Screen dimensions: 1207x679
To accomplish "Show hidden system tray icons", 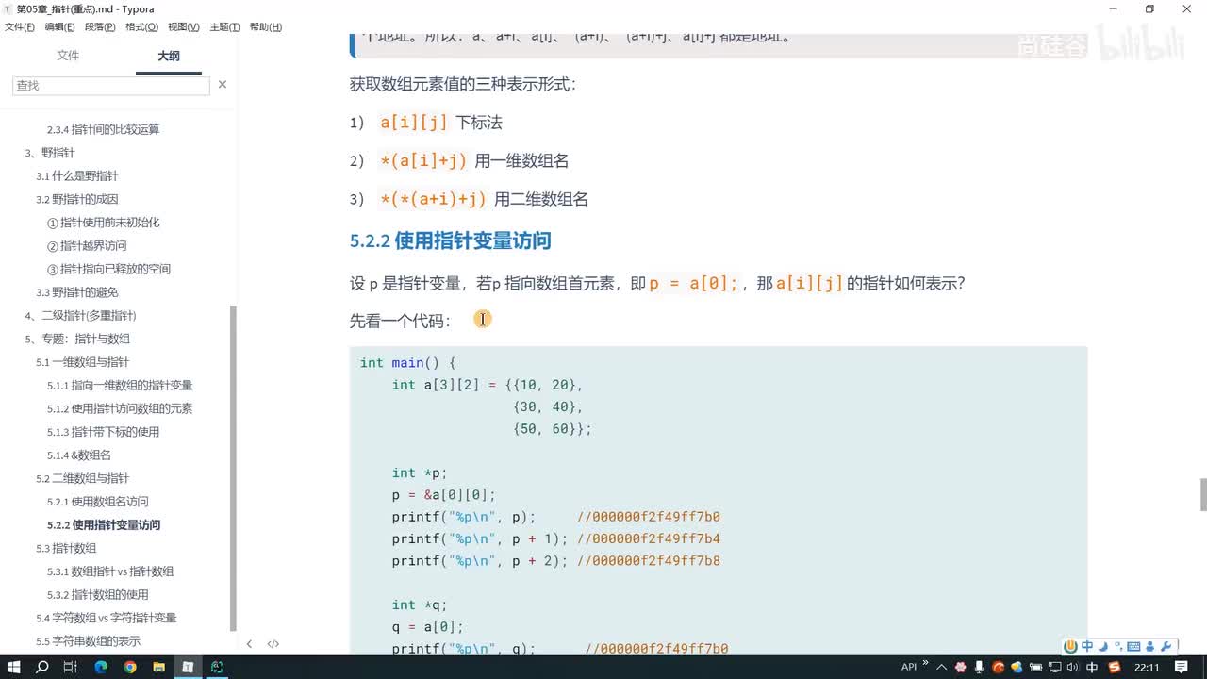I will [x=941, y=667].
